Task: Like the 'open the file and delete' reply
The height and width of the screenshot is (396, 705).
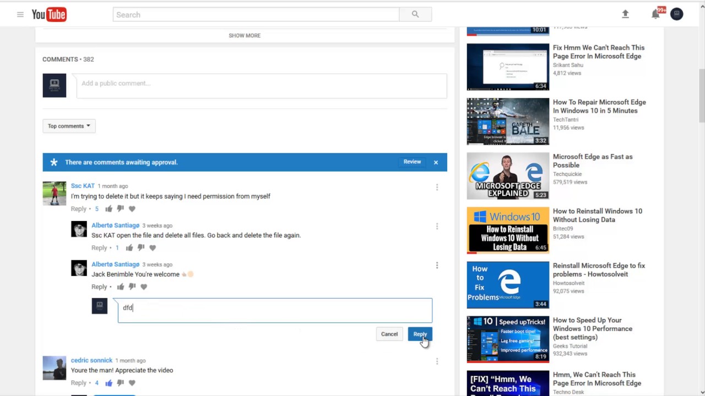Action: click(x=129, y=248)
